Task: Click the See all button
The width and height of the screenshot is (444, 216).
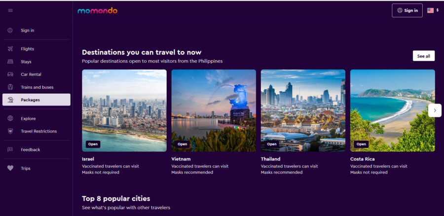Action: pyautogui.click(x=424, y=56)
